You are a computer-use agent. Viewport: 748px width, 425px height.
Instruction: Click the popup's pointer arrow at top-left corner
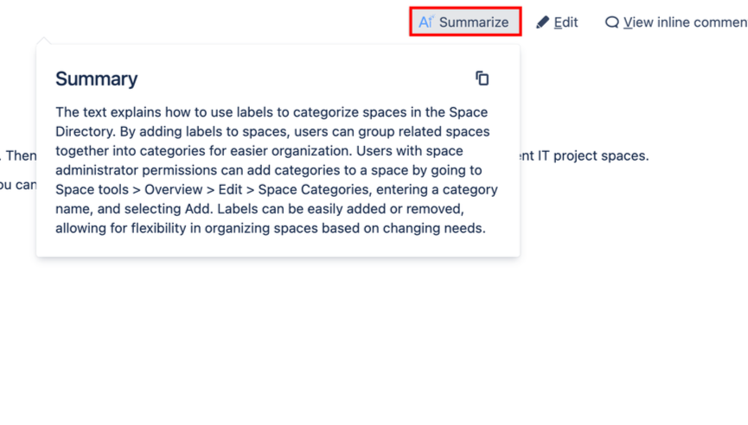[x=44, y=41]
